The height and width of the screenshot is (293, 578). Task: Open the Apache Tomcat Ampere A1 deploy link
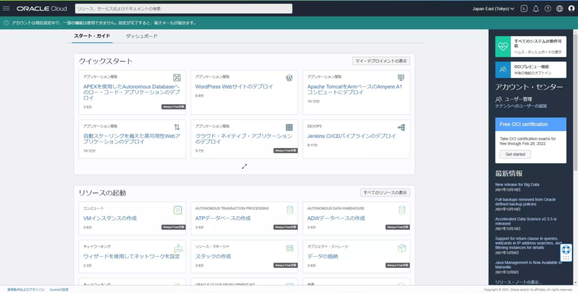coord(354,90)
